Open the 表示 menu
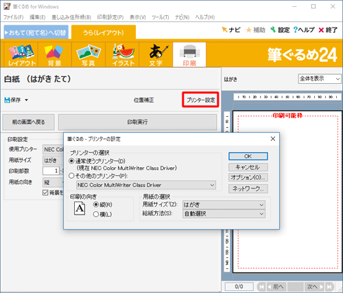 pos(138,17)
